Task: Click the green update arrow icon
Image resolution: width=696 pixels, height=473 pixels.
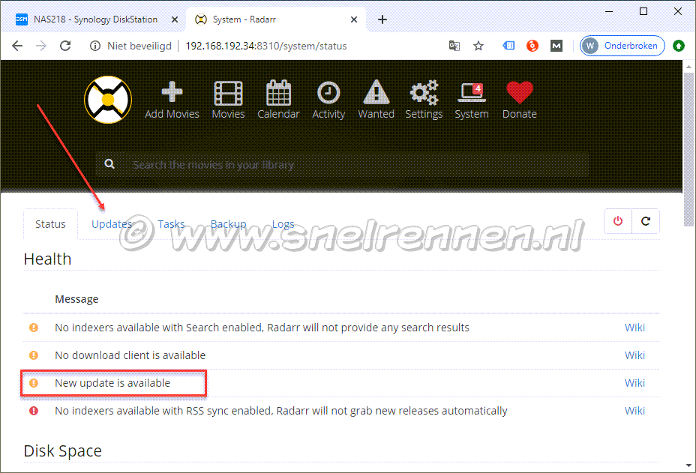Action: 679,46
